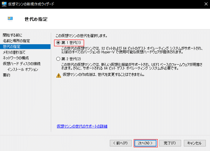Click the 第 2 世代 description mentioning UEFI
The image size is (210, 151).
click(x=132, y=66)
